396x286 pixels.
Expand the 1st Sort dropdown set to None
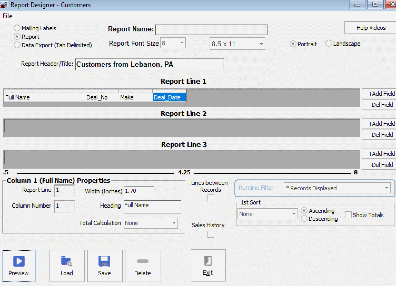[294, 214]
